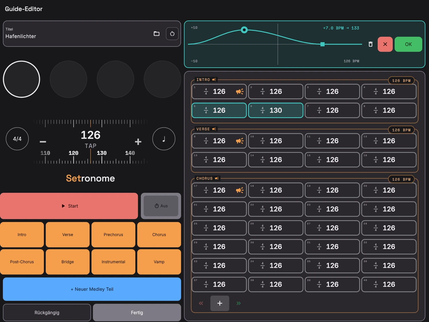The height and width of the screenshot is (322, 429).
Task: Add a bar with the plus button
Action: tap(220, 303)
